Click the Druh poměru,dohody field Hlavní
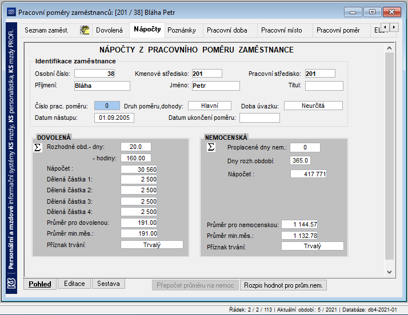This screenshot has height=315, width=408. pyautogui.click(x=210, y=106)
